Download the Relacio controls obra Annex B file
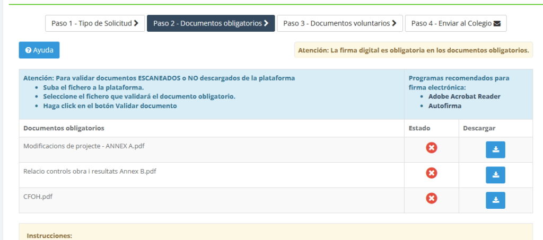 pyautogui.click(x=495, y=175)
